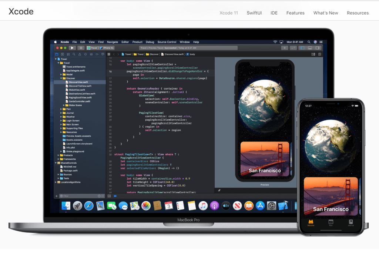Open the Test navigator icon
The image size is (379, 254).
click(x=85, y=54)
